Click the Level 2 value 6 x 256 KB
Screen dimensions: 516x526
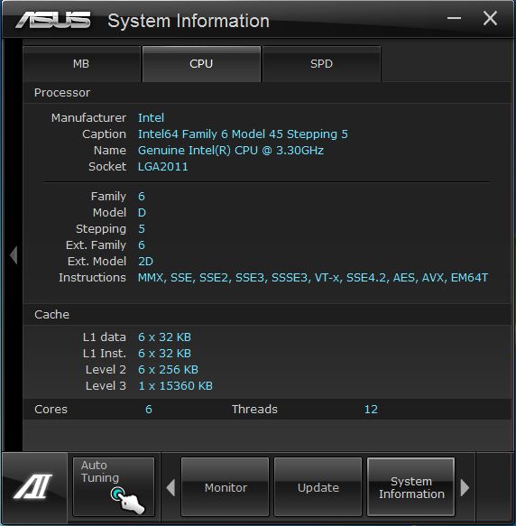(x=168, y=370)
